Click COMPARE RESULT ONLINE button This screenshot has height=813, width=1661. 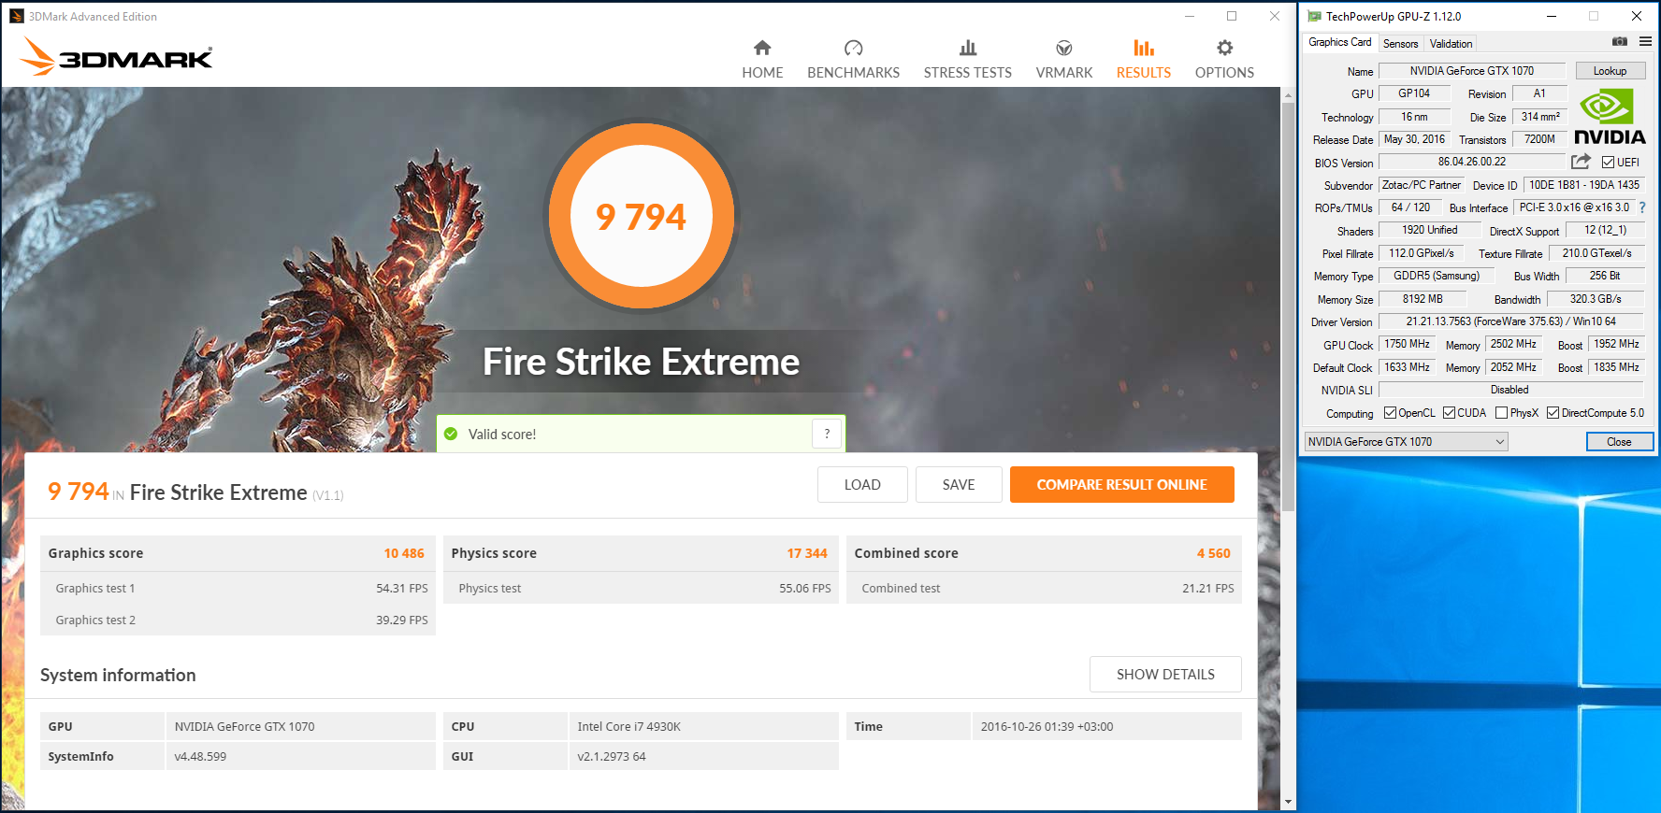coord(1122,485)
